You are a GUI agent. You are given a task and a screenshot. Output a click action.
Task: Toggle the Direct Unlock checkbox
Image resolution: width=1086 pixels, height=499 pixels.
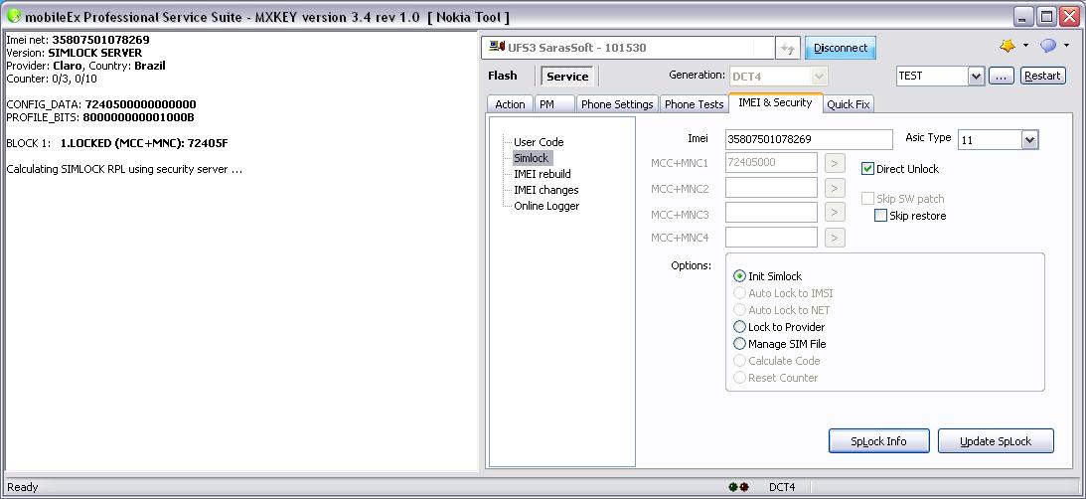click(x=867, y=168)
